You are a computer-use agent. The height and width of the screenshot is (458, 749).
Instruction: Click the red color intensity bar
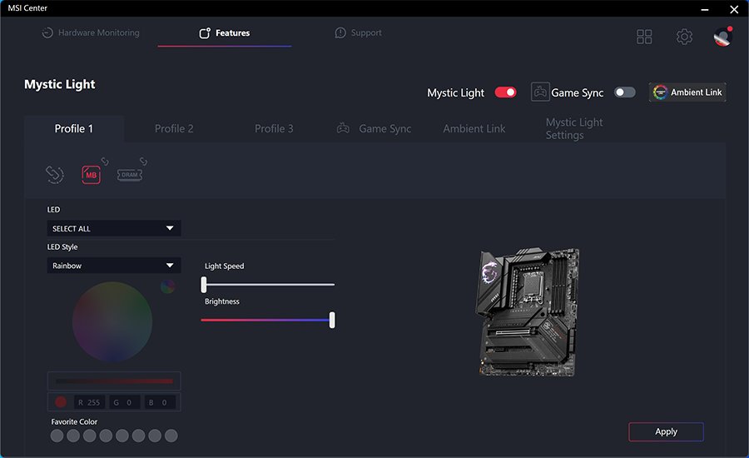[x=114, y=381]
